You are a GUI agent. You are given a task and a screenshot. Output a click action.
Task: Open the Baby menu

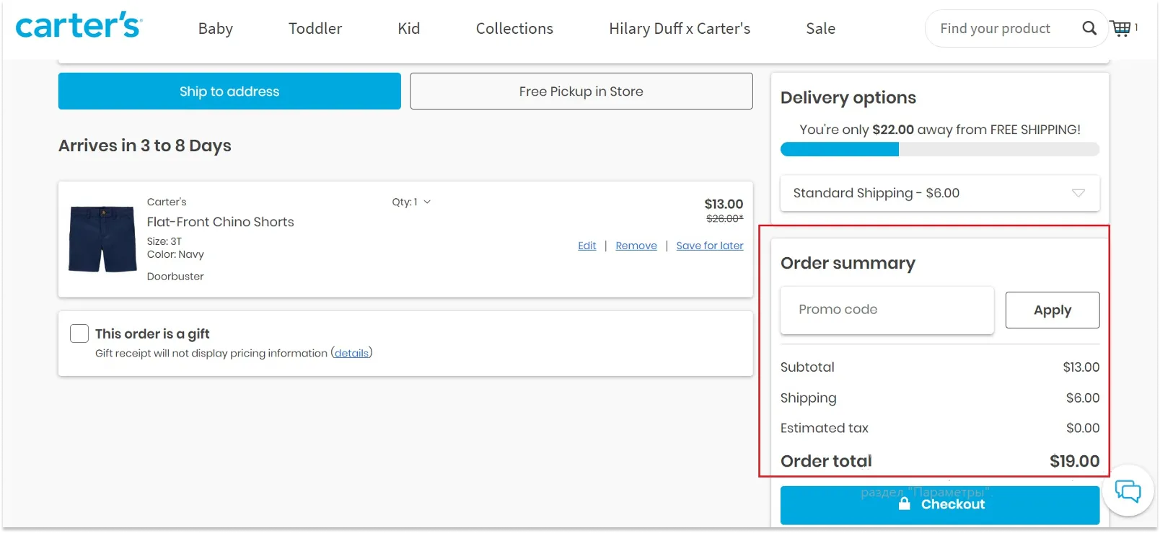click(x=216, y=29)
